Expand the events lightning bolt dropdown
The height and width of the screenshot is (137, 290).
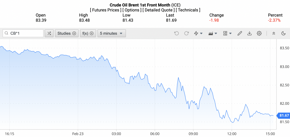pos(198,33)
